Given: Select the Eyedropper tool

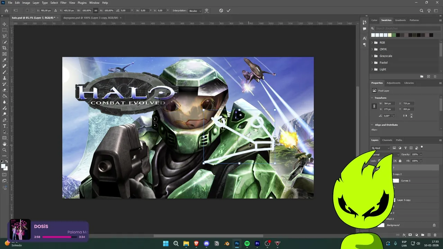Looking at the screenshot, I should coord(4,60).
